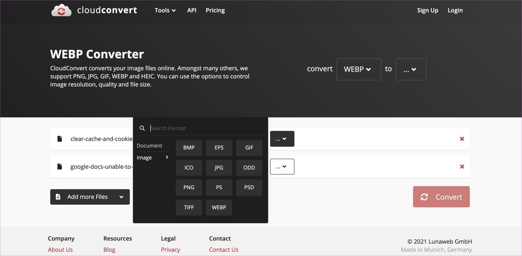Image resolution: width=522 pixels, height=256 pixels.
Task: Choose JPG as the output format
Action: click(x=219, y=168)
